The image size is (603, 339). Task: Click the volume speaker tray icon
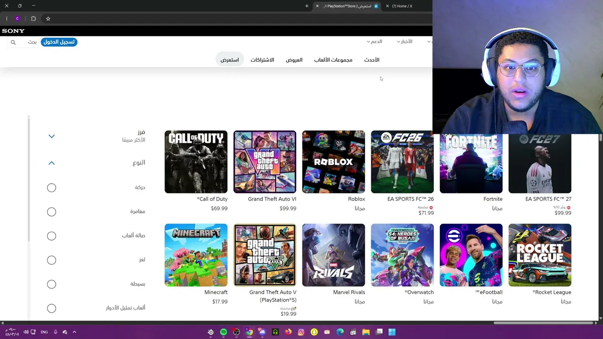coord(26,332)
